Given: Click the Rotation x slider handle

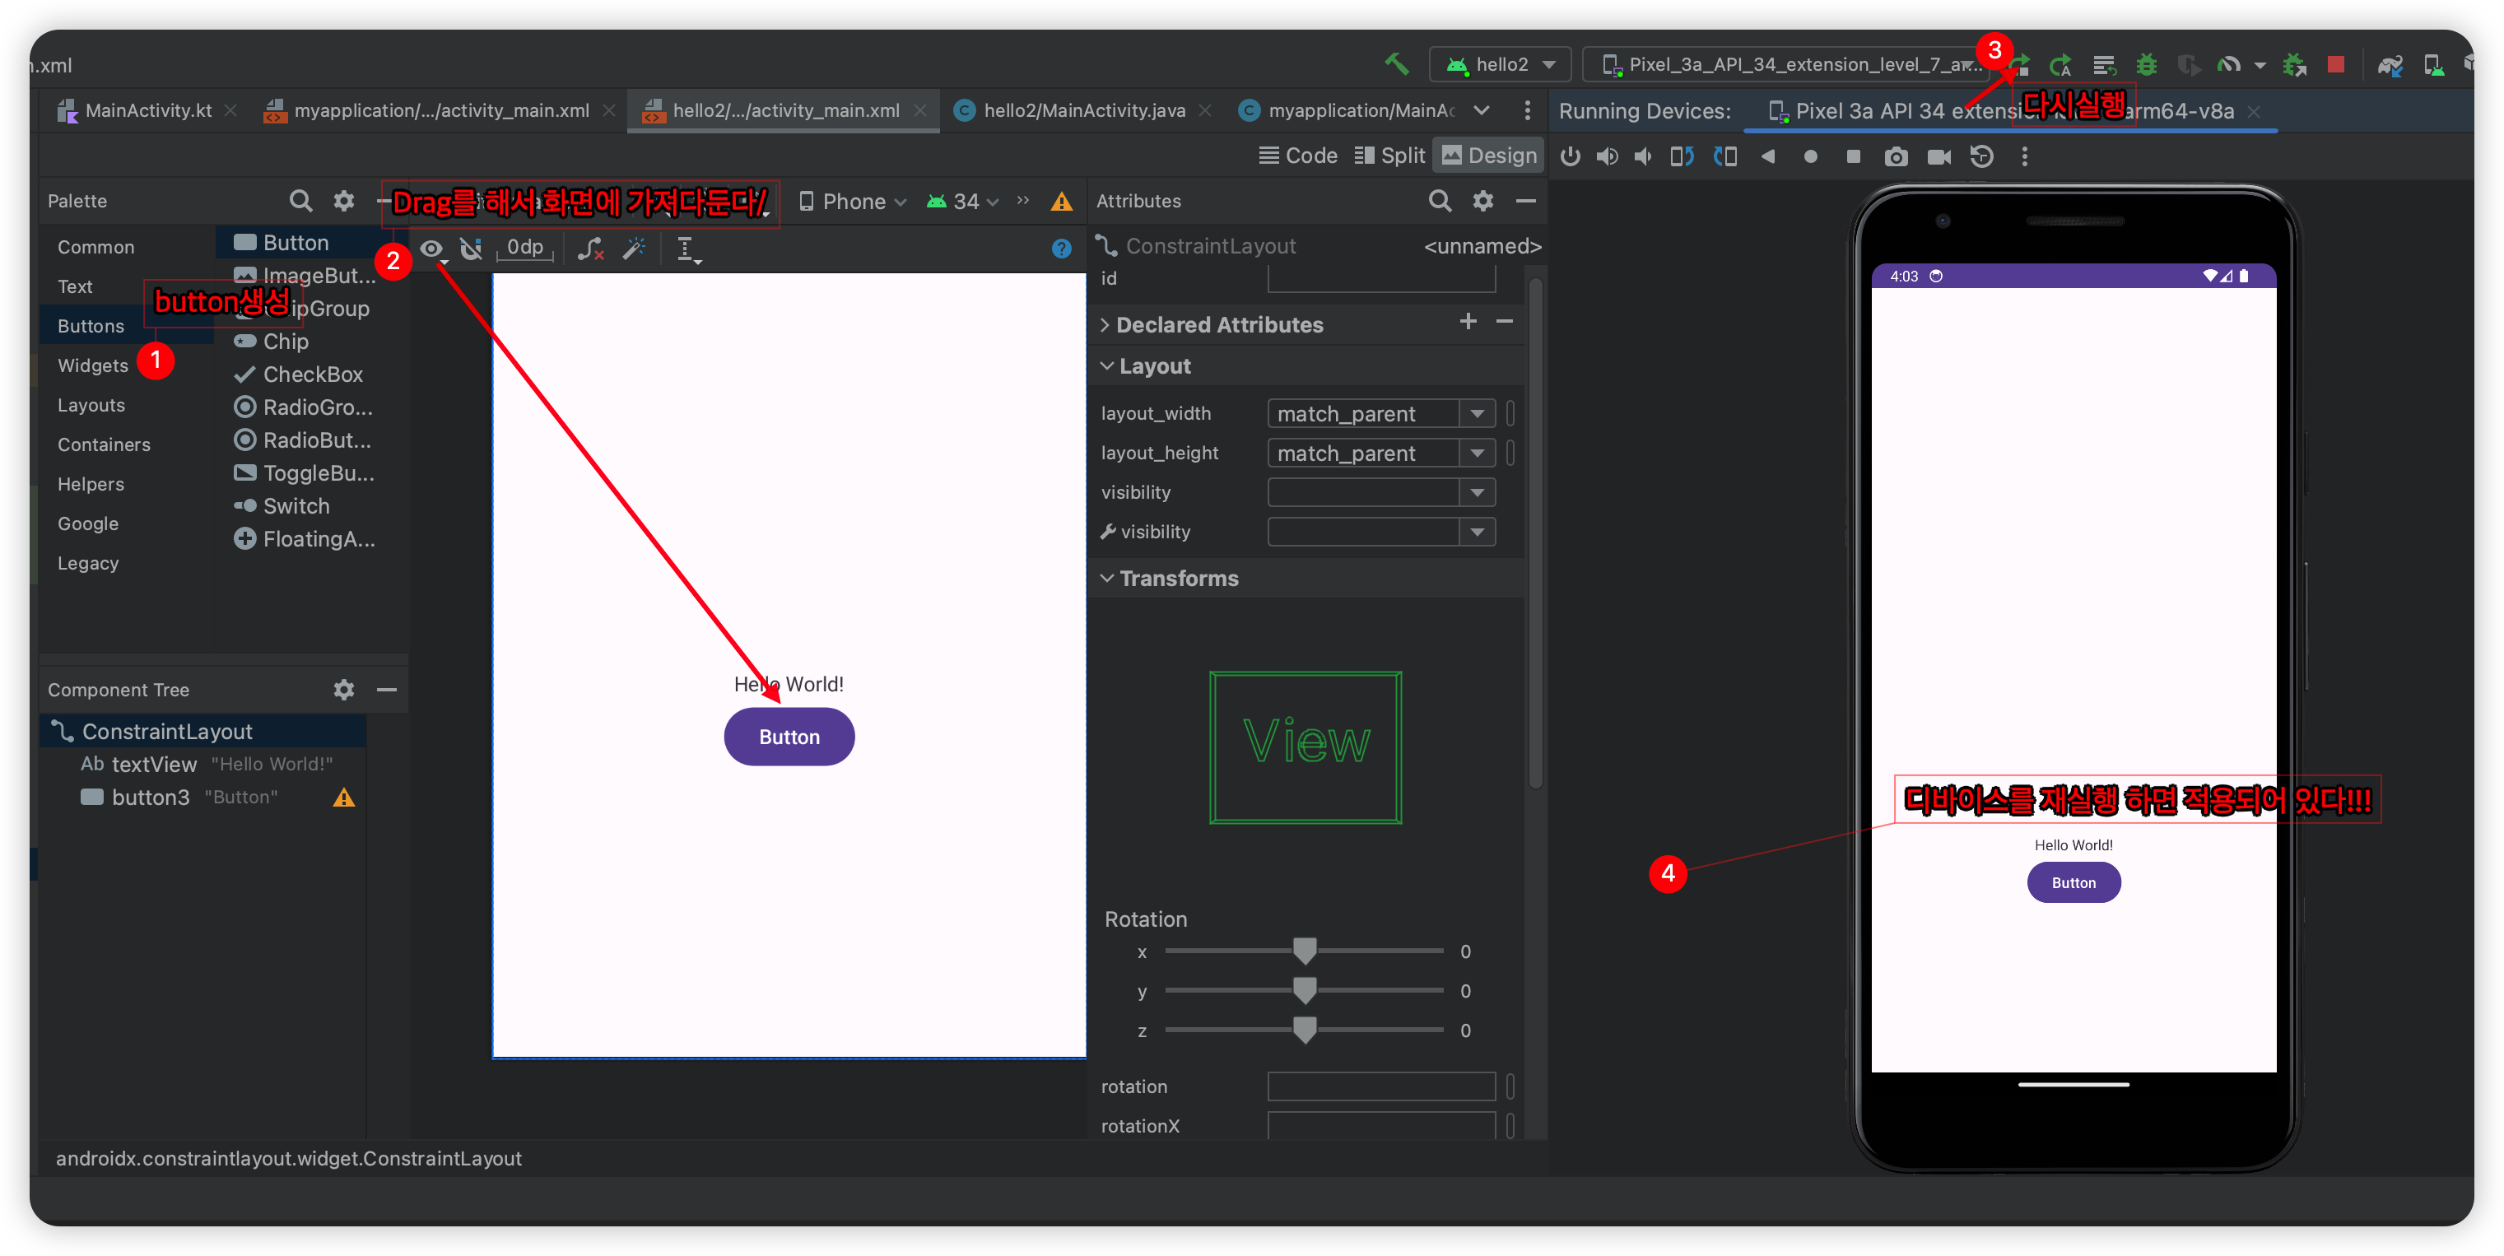Looking at the screenshot, I should (x=1305, y=950).
